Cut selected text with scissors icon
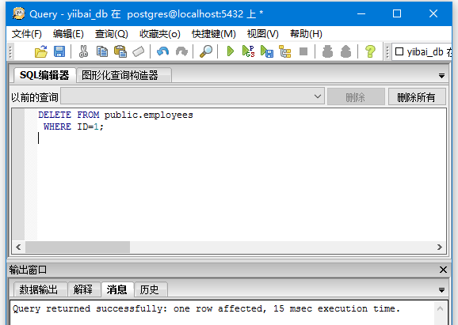458x325 pixels. click(83, 51)
